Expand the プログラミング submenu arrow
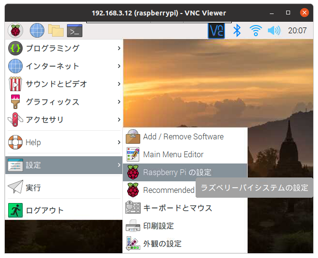This screenshot has width=318, height=258. click(x=119, y=48)
